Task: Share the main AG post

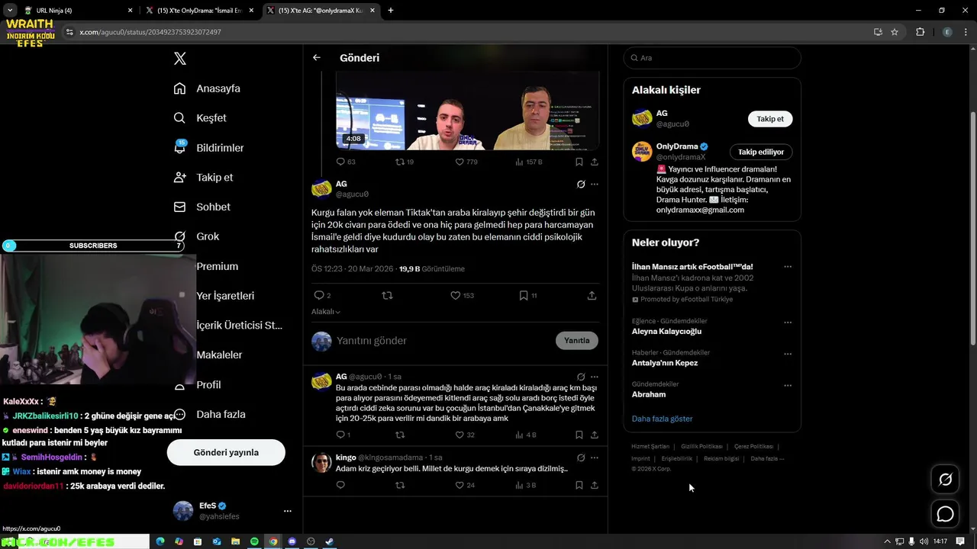Action: [592, 295]
